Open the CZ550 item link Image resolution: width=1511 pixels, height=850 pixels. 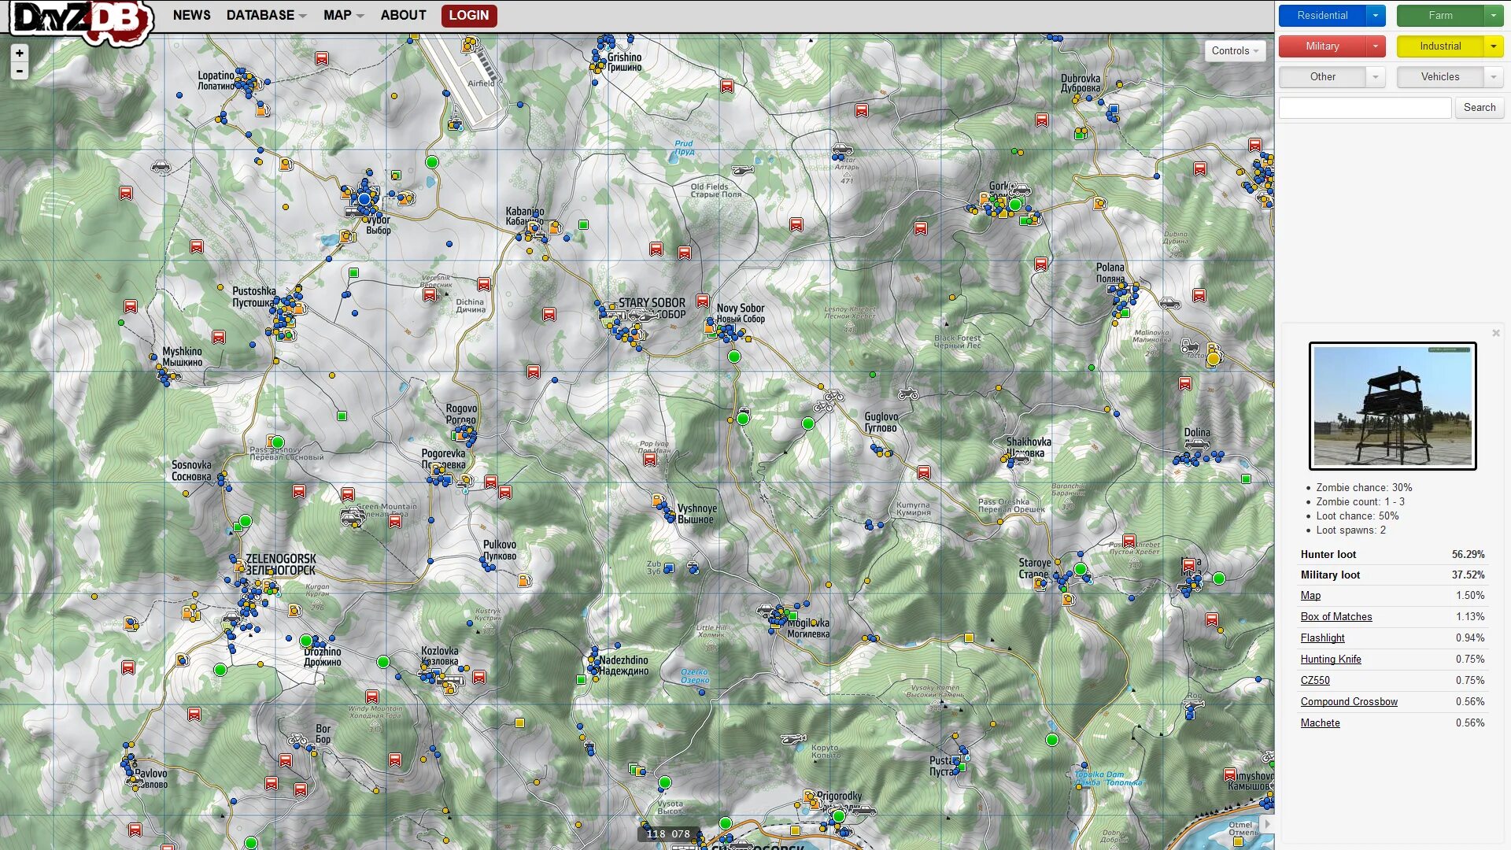tap(1315, 680)
